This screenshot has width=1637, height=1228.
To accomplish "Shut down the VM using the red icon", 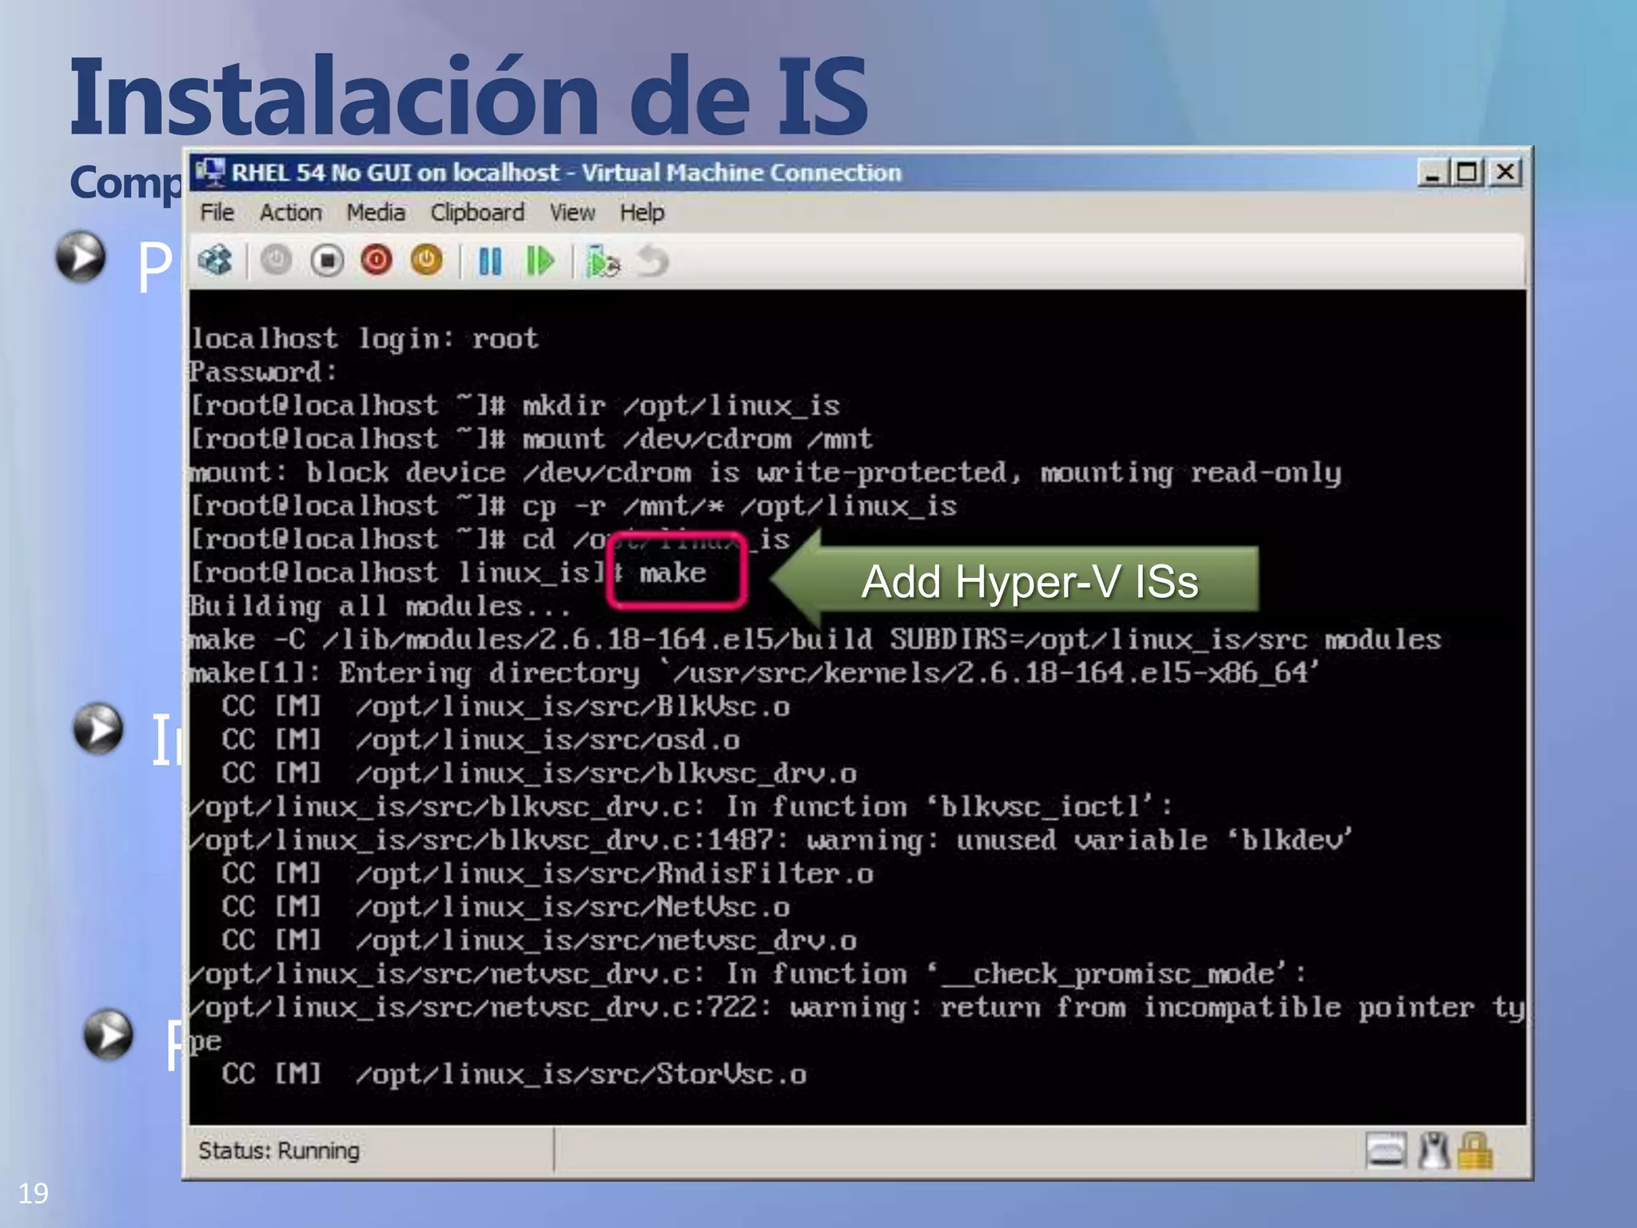I will pyautogui.click(x=376, y=261).
